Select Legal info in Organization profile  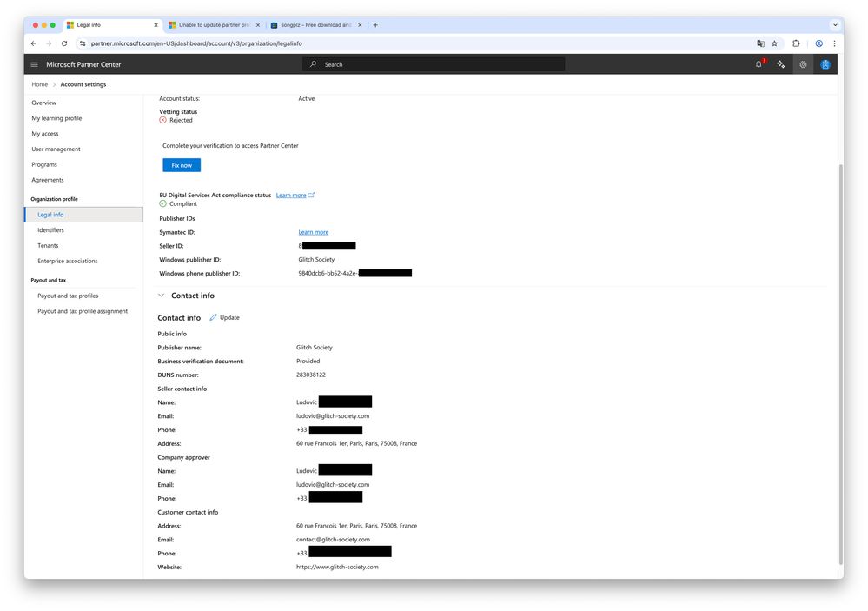83,215
